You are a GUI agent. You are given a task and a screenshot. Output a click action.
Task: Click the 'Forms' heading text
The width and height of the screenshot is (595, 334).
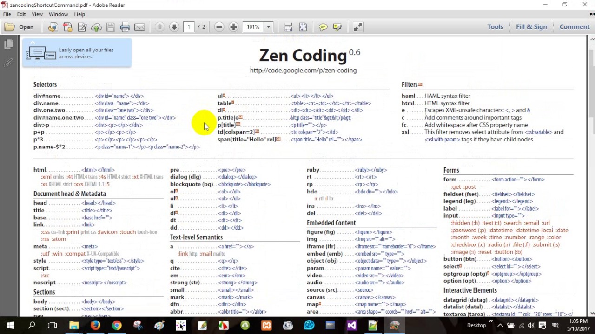click(x=451, y=170)
